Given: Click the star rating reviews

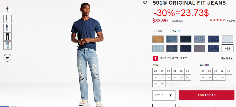Looking at the screenshot, I should pyautogui.click(x=217, y=20).
